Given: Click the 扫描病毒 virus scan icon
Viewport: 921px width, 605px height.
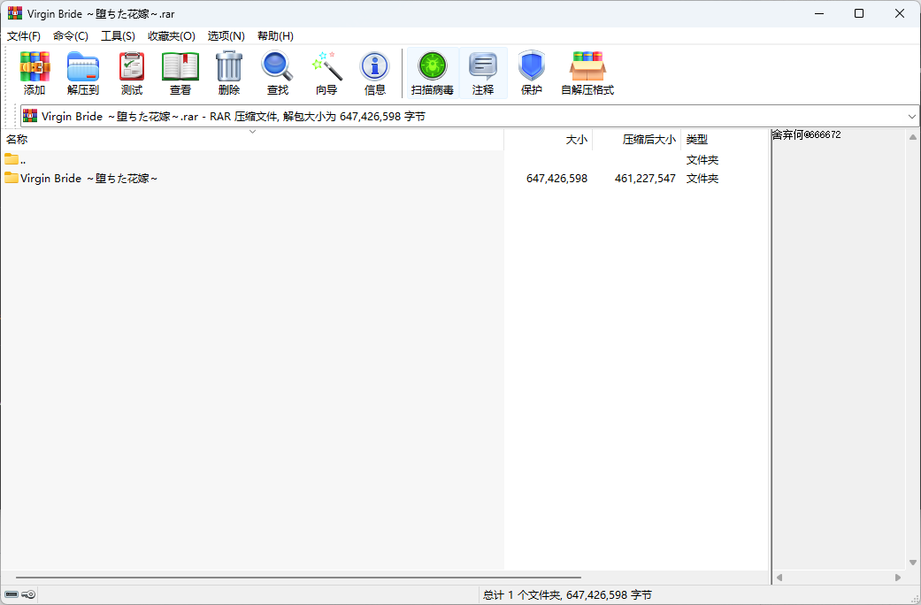Looking at the screenshot, I should pyautogui.click(x=433, y=67).
